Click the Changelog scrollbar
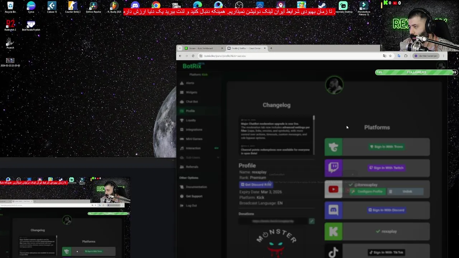Screen dimensions: 459x258 (x=314, y=118)
